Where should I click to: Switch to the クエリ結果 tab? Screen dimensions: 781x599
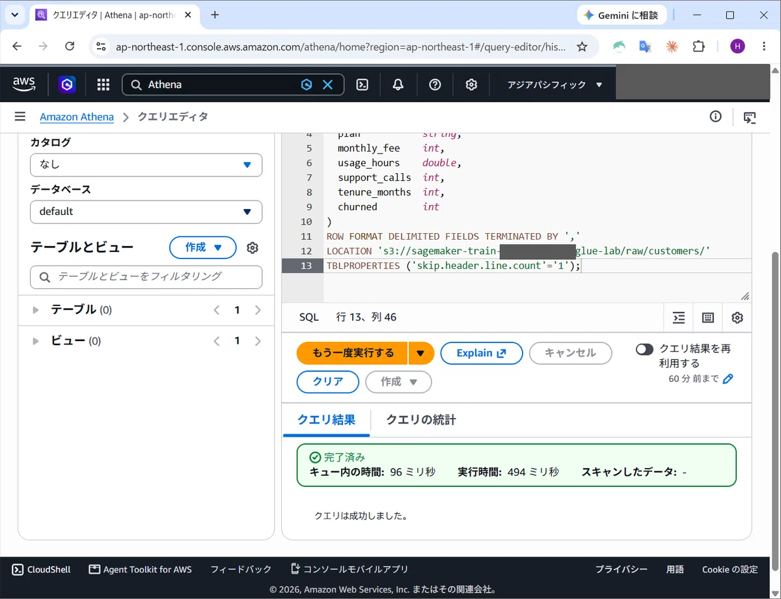coord(326,420)
